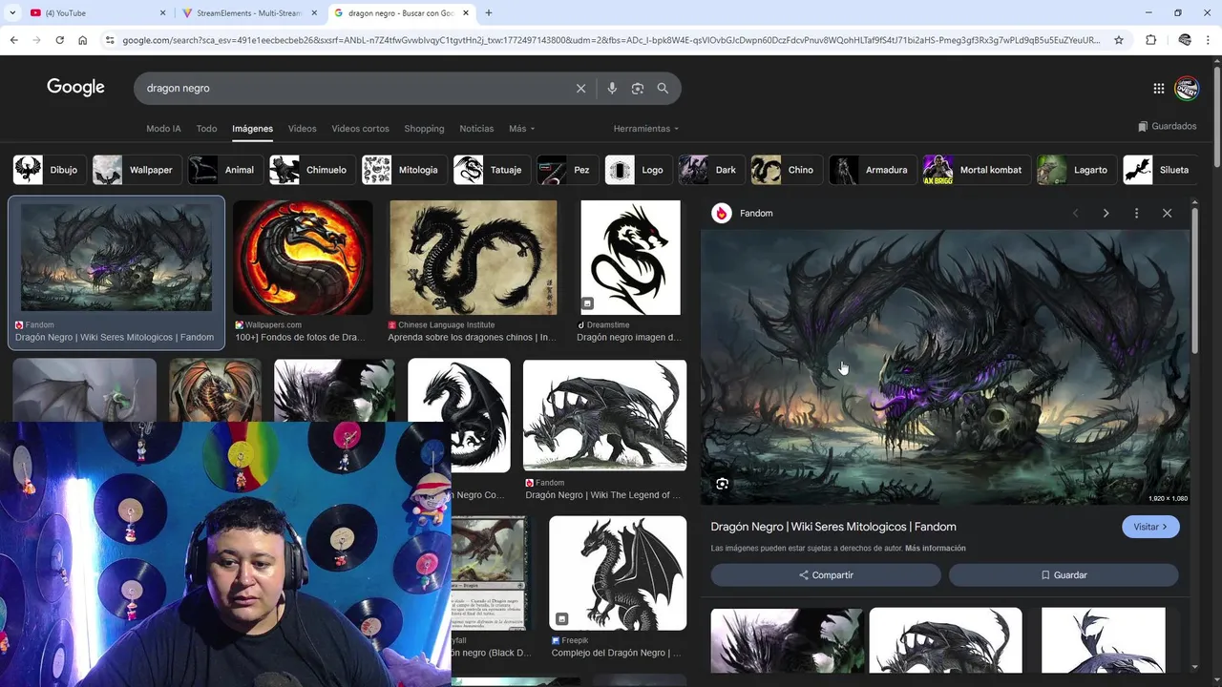
Task: Switch to Shopping results tab
Action: [424, 129]
